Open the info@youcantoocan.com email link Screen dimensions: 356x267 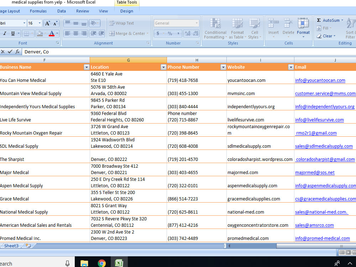(320, 80)
